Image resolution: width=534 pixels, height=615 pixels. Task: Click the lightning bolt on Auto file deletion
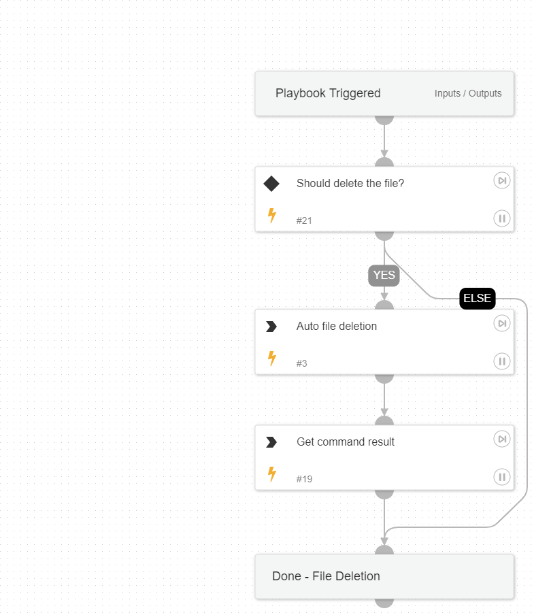(272, 359)
